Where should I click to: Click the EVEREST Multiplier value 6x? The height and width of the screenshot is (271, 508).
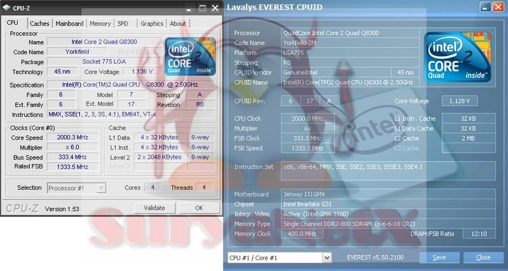click(307, 129)
